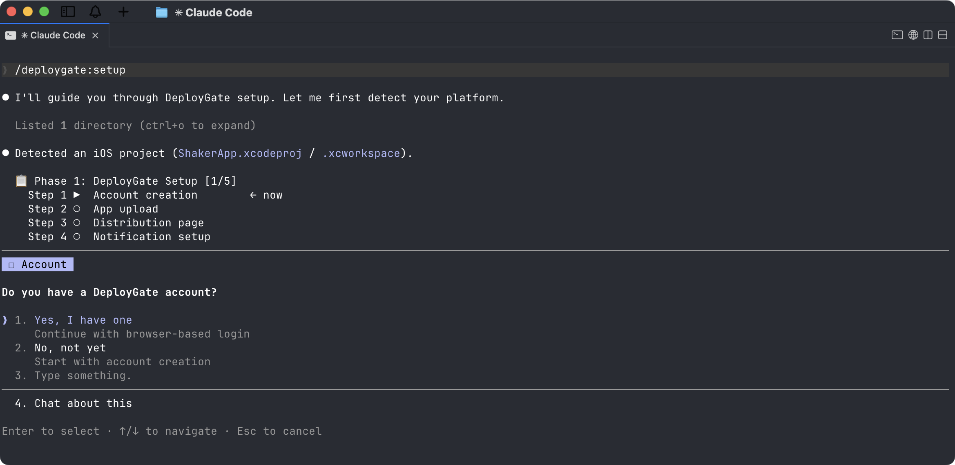
Task: Click the red close window button
Action: (11, 12)
